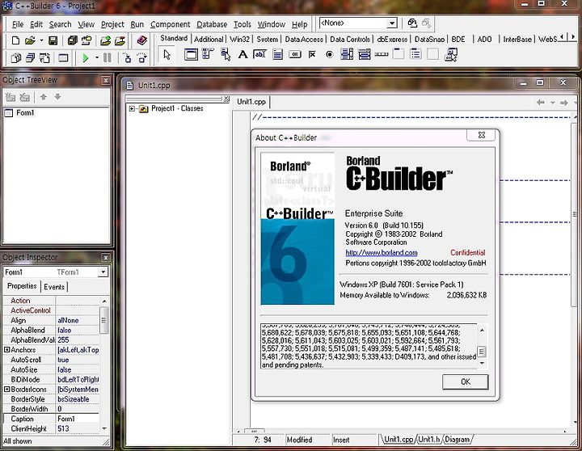Select the arrow pointer component tool

coord(167,55)
